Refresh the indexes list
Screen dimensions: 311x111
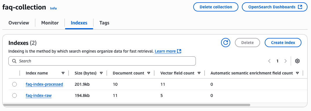(226, 43)
